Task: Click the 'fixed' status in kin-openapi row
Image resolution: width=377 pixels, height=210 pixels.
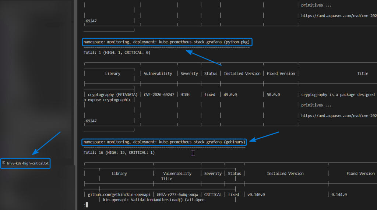Action: (233, 195)
